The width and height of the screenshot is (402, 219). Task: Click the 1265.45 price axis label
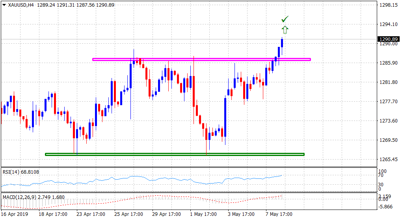387,160
